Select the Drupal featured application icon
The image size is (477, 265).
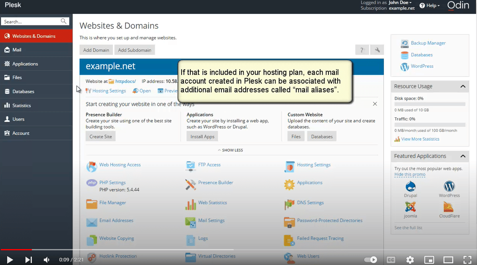click(x=411, y=186)
